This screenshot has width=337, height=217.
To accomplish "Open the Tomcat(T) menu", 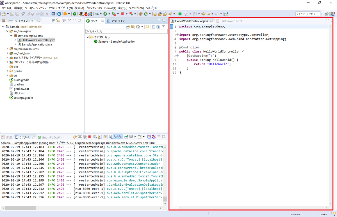I will pyautogui.click(x=110, y=8).
